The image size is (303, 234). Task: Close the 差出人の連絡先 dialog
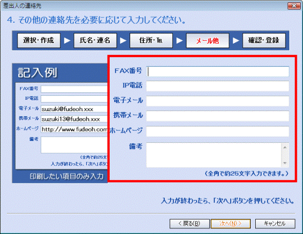coord(294,6)
